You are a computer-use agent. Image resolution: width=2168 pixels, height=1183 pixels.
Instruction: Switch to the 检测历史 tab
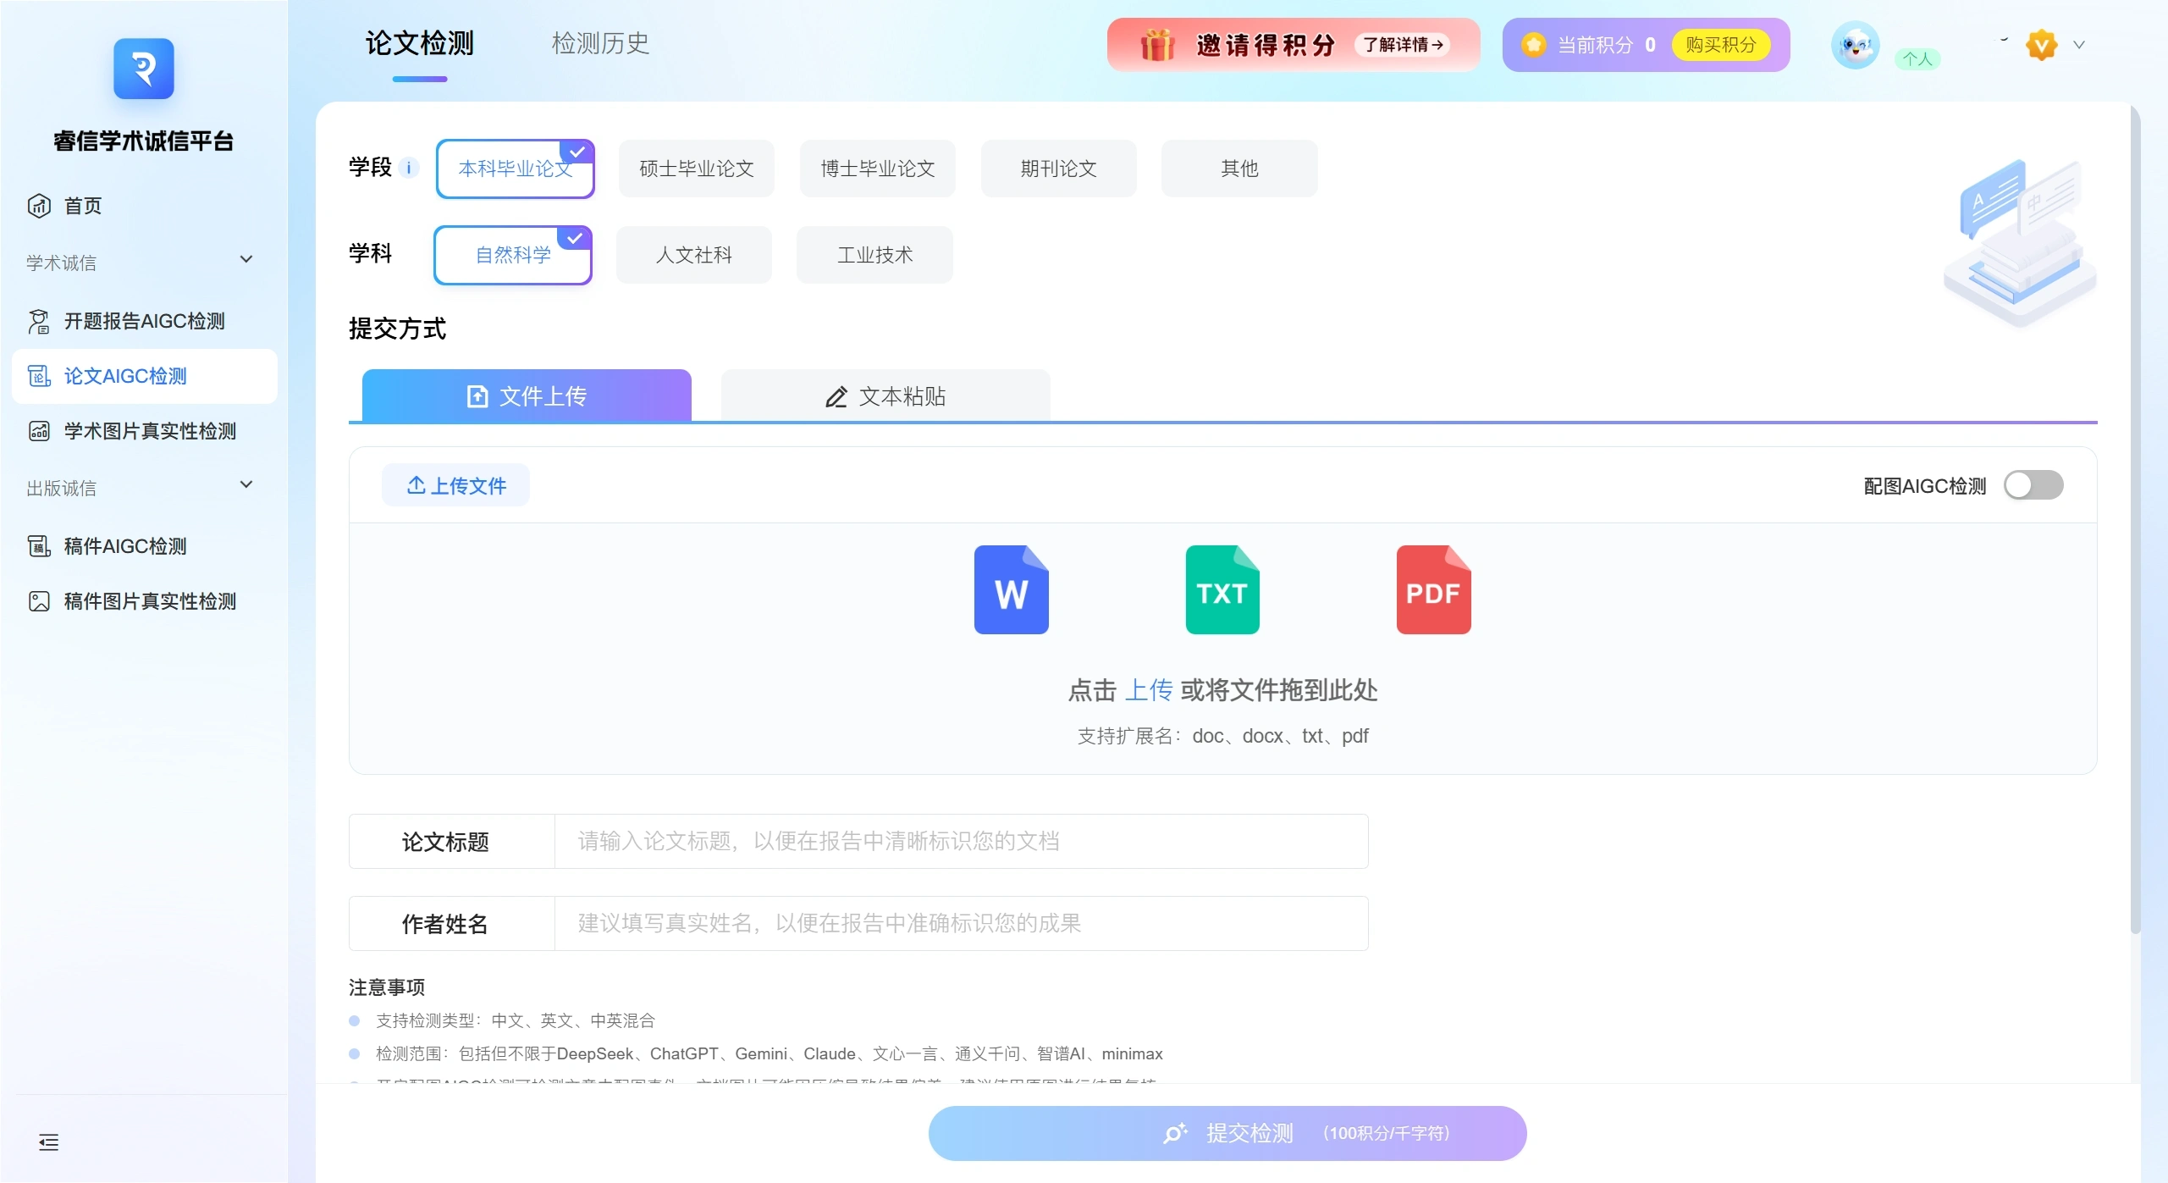click(x=600, y=43)
